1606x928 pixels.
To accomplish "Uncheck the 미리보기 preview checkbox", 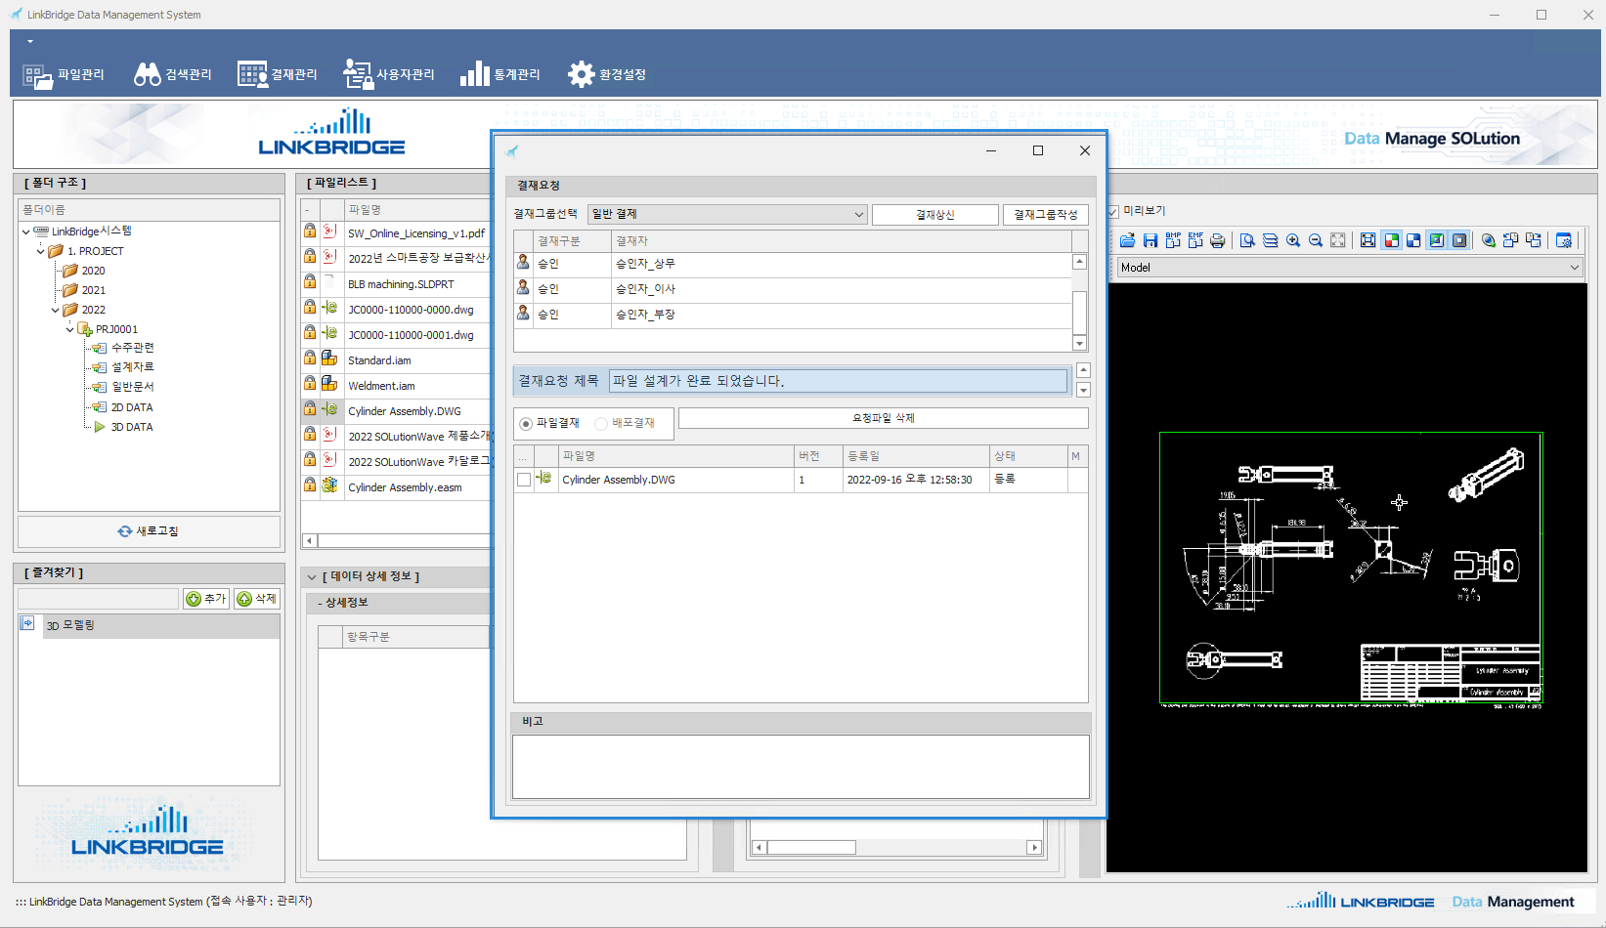I will pyautogui.click(x=1112, y=211).
